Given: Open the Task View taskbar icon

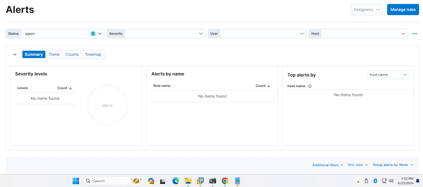Looking at the screenshot, I should point(163,181).
